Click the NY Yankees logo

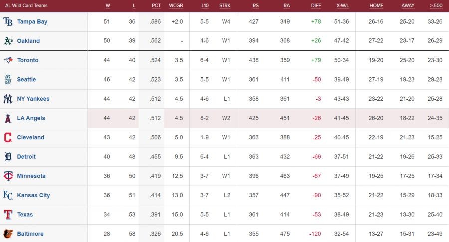8,99
